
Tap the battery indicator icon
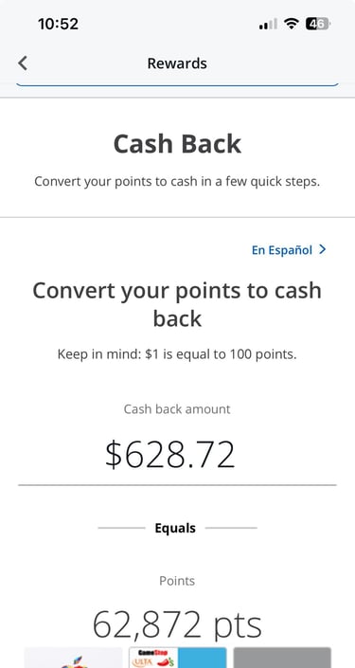click(x=318, y=24)
